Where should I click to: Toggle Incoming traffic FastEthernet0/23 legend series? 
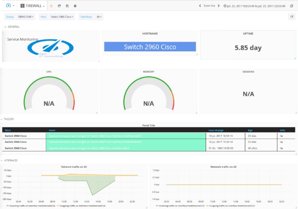tap(180, 206)
